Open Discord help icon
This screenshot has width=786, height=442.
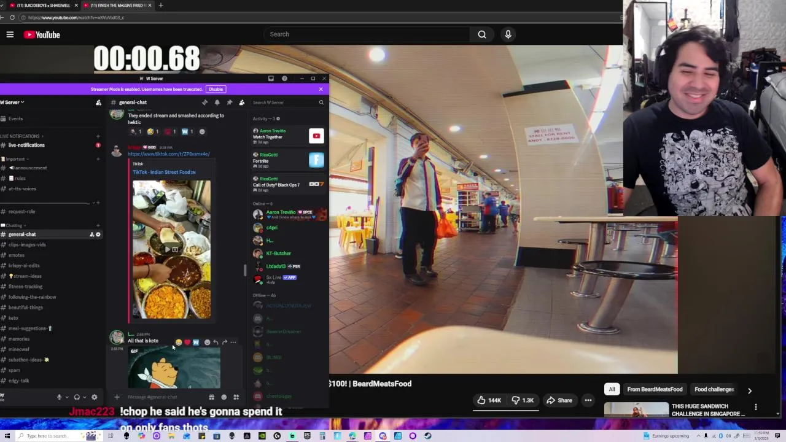click(x=284, y=79)
